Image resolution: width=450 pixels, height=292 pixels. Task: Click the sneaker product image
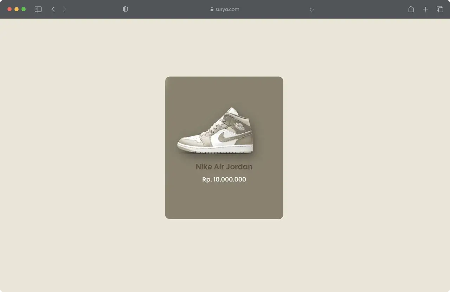[215, 132]
